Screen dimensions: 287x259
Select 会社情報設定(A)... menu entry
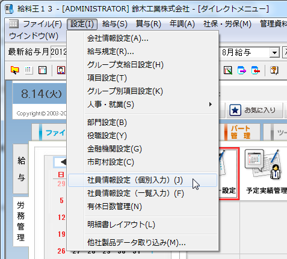pyautogui.click(x=143, y=38)
